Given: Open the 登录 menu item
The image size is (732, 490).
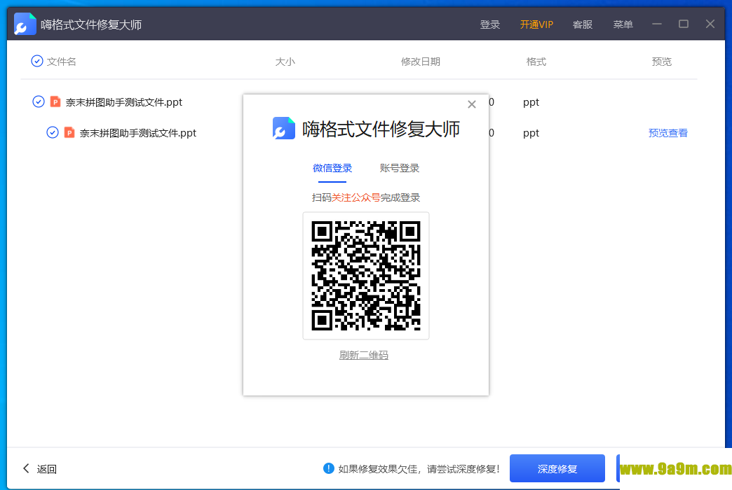Looking at the screenshot, I should (489, 24).
